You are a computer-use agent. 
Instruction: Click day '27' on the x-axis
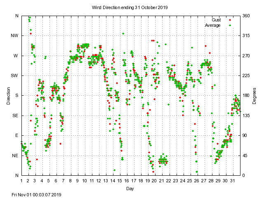point(204,181)
